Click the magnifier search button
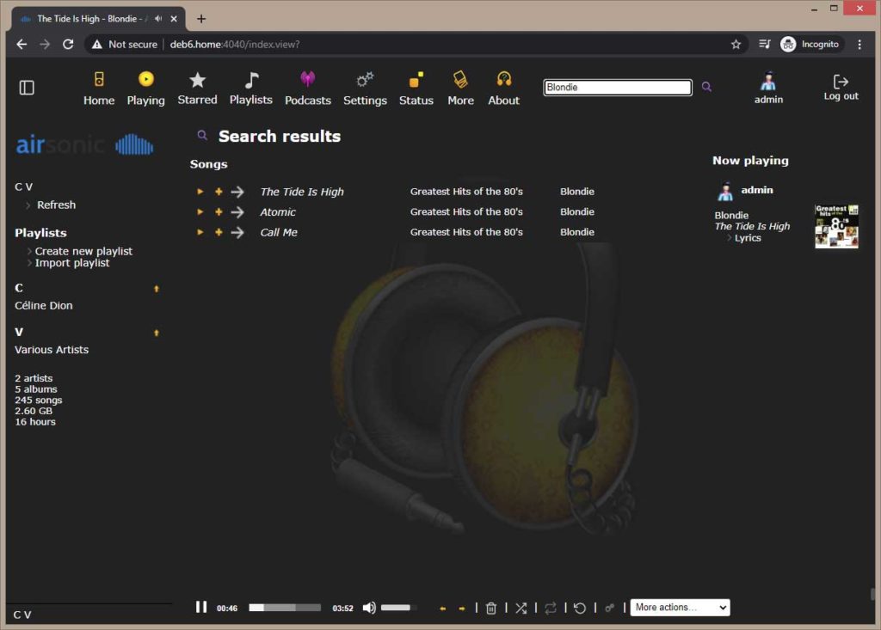881x630 pixels. (x=706, y=87)
